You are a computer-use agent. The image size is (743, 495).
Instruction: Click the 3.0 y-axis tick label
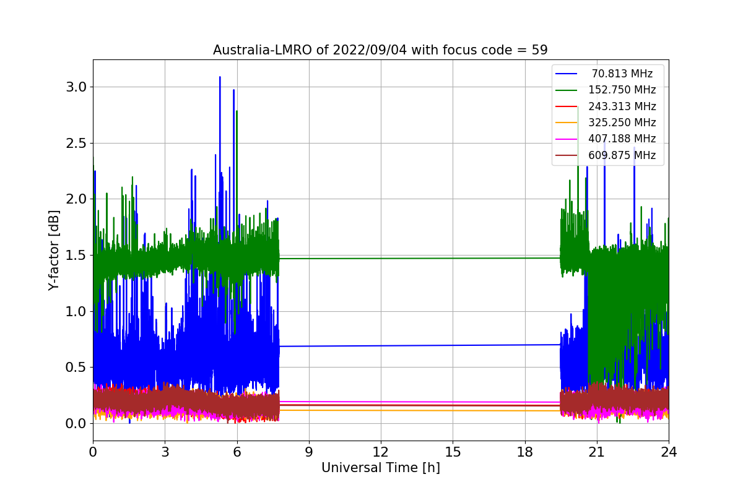(x=76, y=87)
